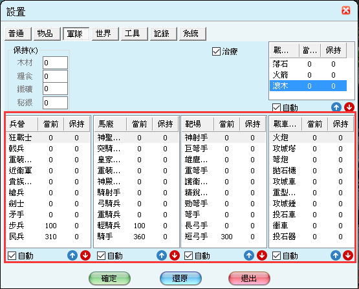Click blue up arrow under 馬廄 list
This screenshot has height=289, width=359.
tap(162, 255)
